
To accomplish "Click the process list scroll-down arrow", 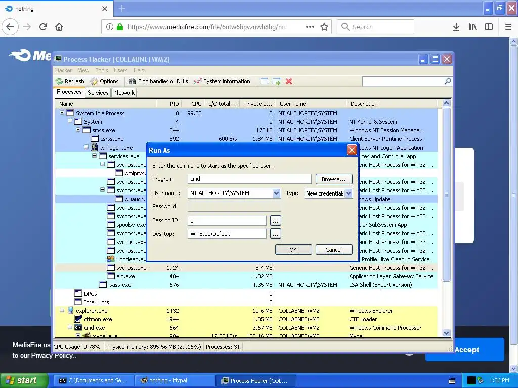I will [x=446, y=333].
